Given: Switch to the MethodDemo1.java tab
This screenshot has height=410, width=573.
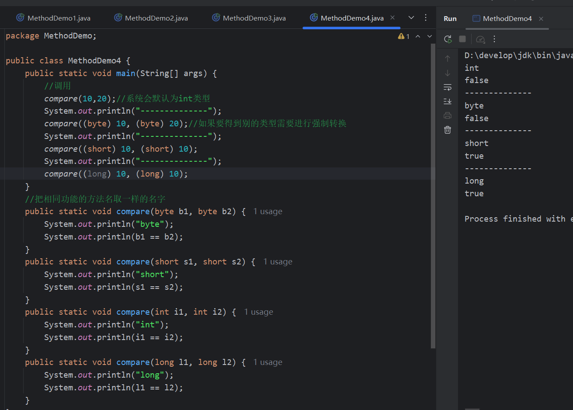Looking at the screenshot, I should 53,18.
